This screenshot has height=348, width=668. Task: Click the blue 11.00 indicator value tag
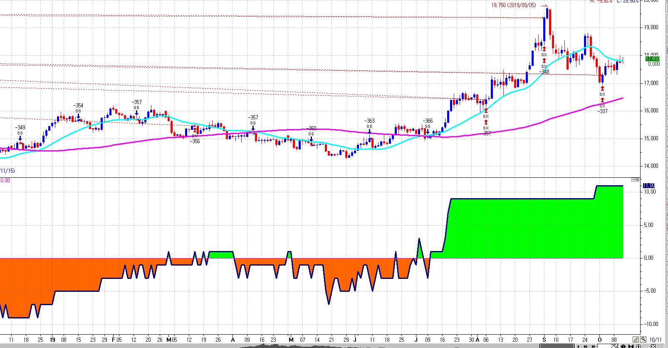(649, 186)
